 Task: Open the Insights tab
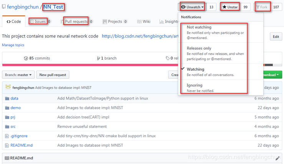(x=169, y=21)
